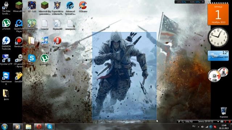Select the gear-marked file on desktop
232x130 pixels.
[x=57, y=25]
